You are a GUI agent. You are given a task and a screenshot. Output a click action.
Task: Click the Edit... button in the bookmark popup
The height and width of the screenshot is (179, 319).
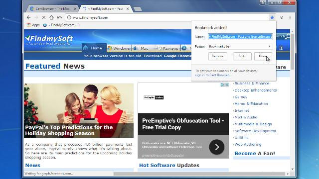pyautogui.click(x=242, y=56)
